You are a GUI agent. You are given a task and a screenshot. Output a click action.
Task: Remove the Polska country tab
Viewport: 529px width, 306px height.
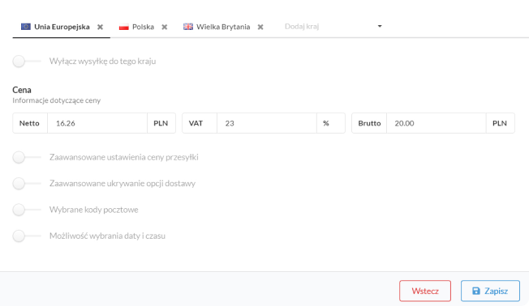pyautogui.click(x=165, y=27)
